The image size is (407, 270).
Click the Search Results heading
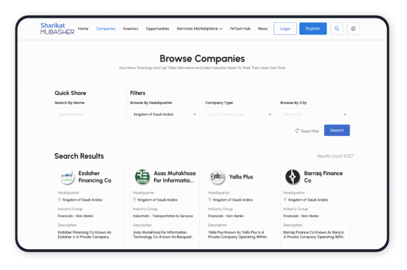pyautogui.click(x=79, y=156)
